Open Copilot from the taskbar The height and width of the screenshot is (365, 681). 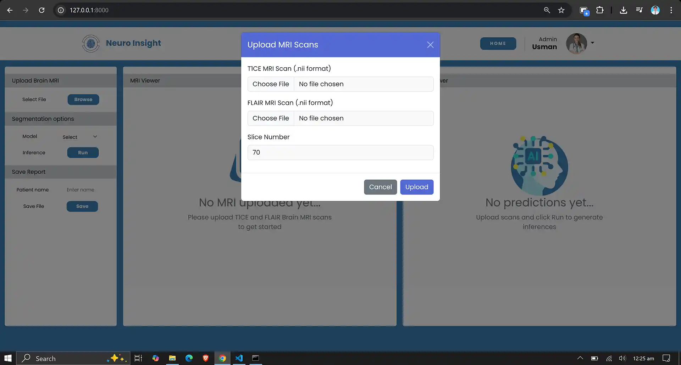pos(155,358)
